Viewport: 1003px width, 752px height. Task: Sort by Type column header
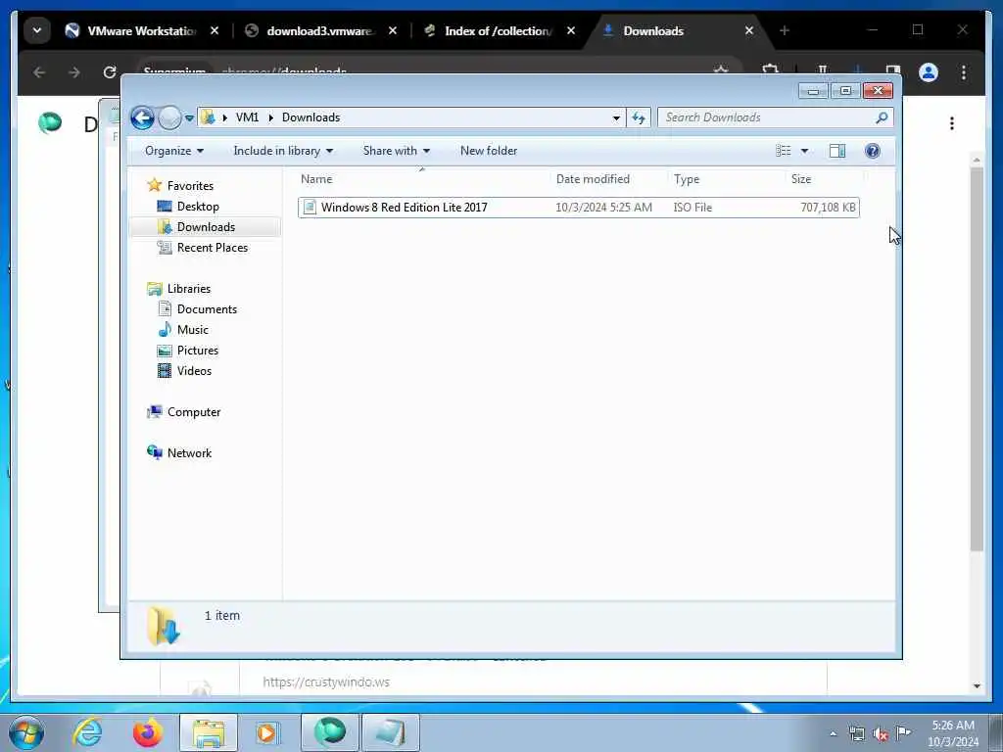point(726,179)
